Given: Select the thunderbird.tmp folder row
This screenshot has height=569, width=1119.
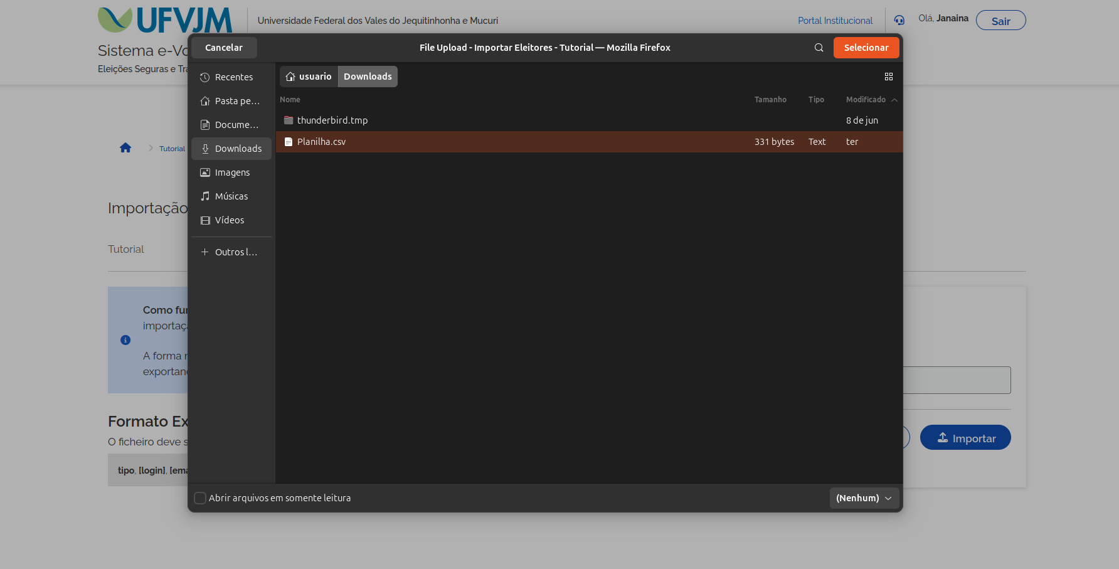Looking at the screenshot, I should point(590,120).
